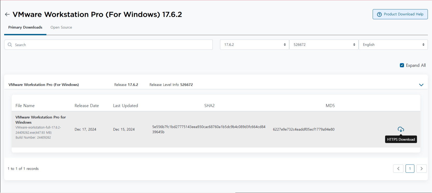Click the MD5 hash value 6227e9e7...

tap(304, 129)
